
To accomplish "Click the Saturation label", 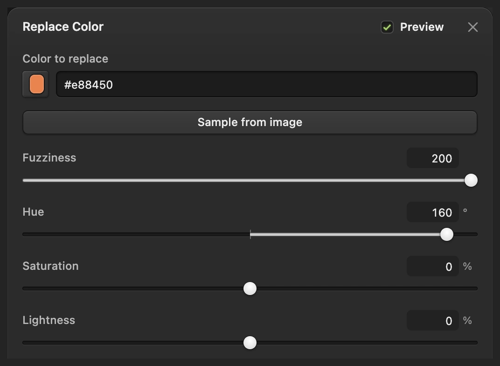I will pos(50,266).
